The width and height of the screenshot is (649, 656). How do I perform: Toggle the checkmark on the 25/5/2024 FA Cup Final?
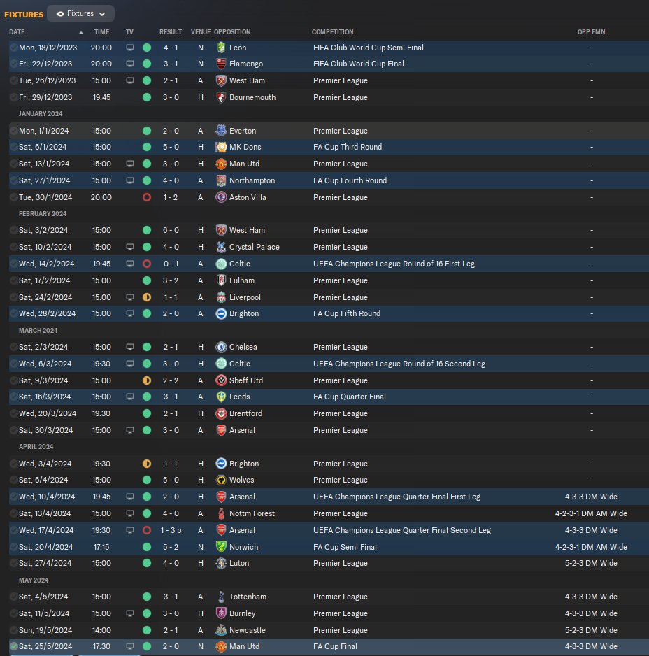(14, 646)
